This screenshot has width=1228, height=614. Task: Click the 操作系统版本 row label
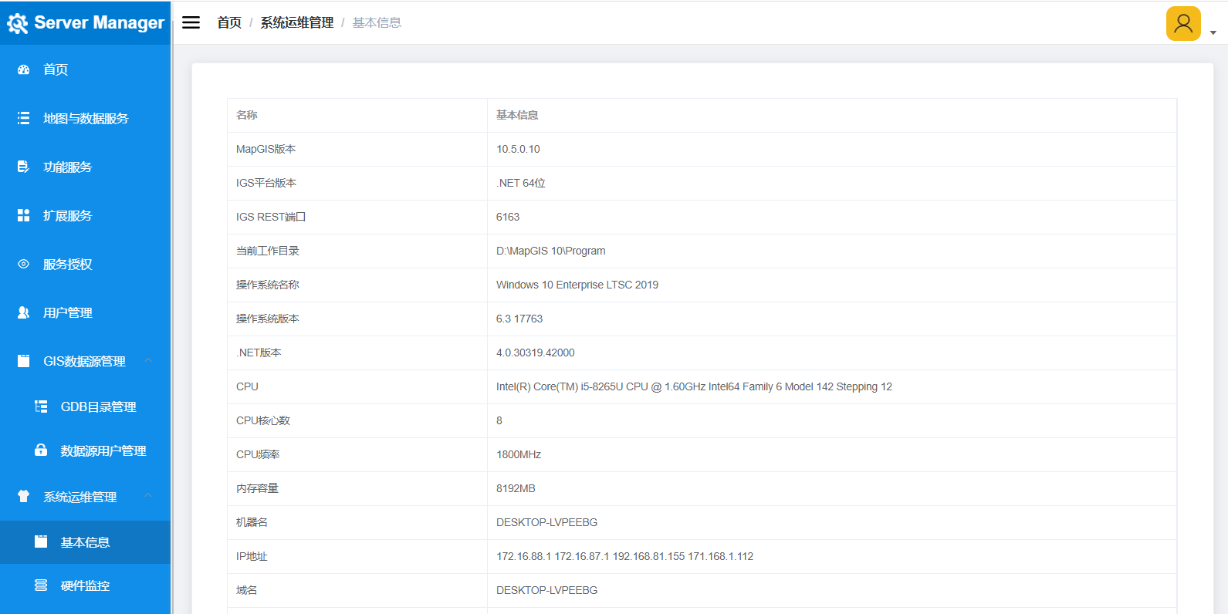point(268,319)
